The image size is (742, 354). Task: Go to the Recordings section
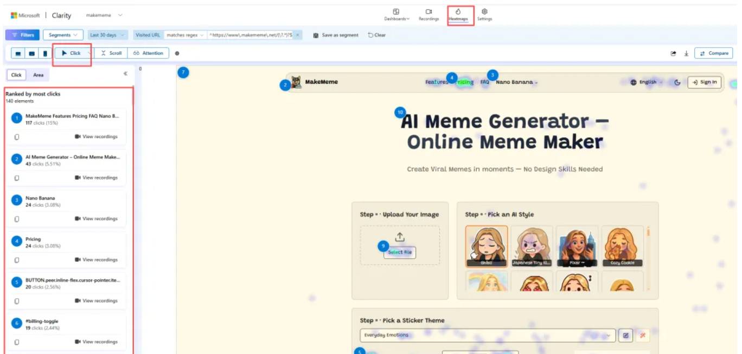point(428,15)
